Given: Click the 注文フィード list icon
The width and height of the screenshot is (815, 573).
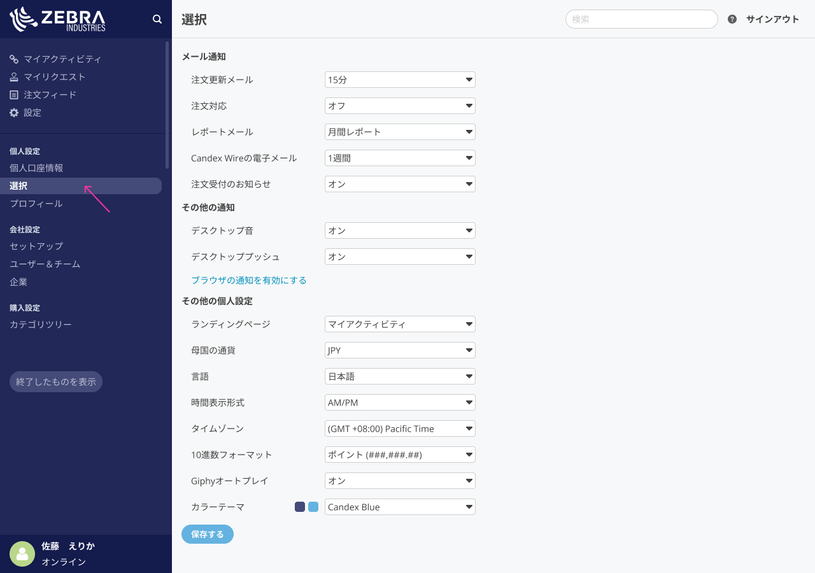Looking at the screenshot, I should 14,95.
